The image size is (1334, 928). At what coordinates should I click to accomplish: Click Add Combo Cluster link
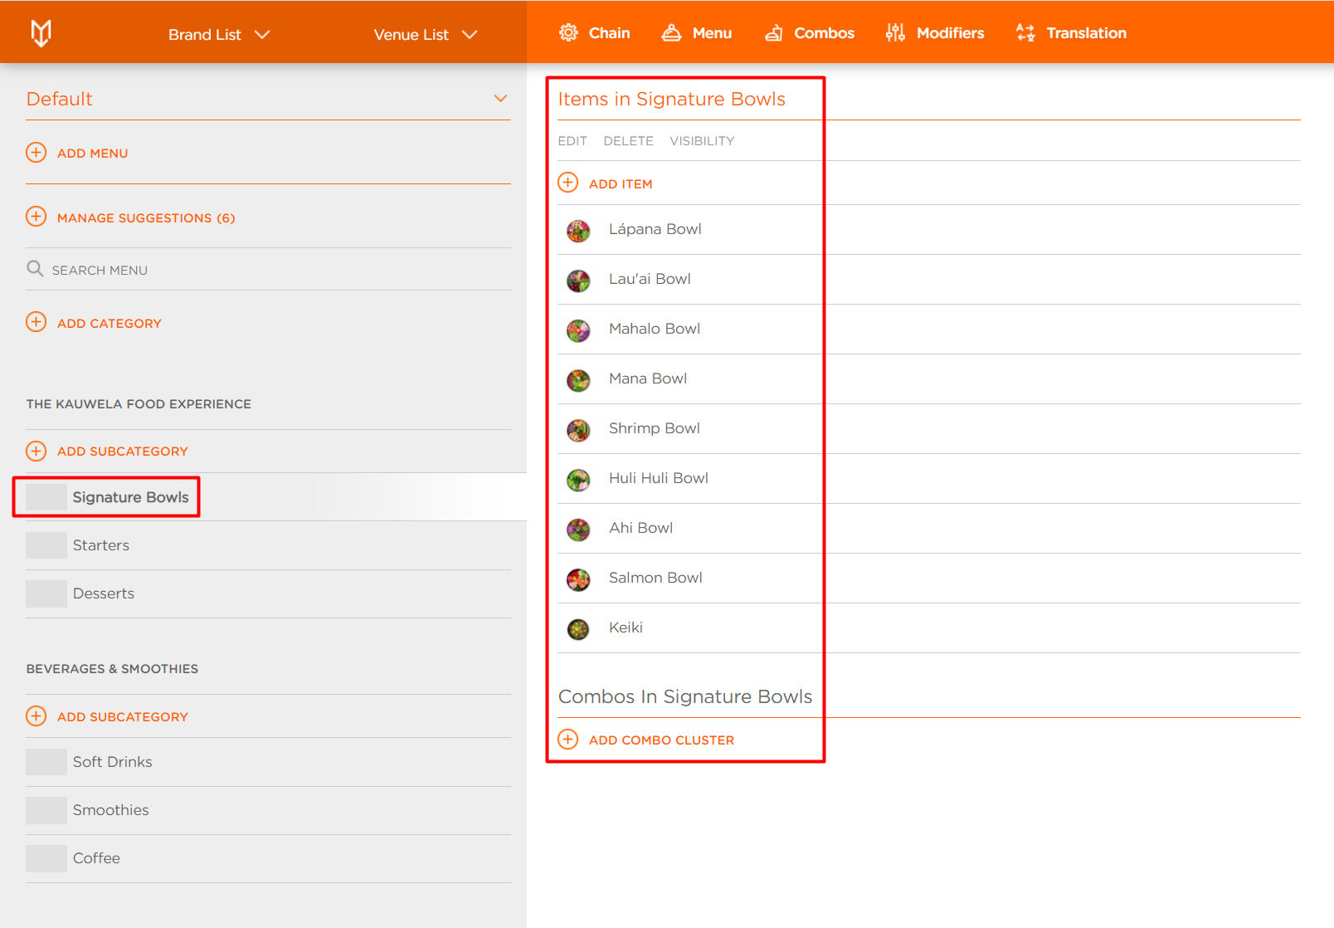click(x=661, y=740)
